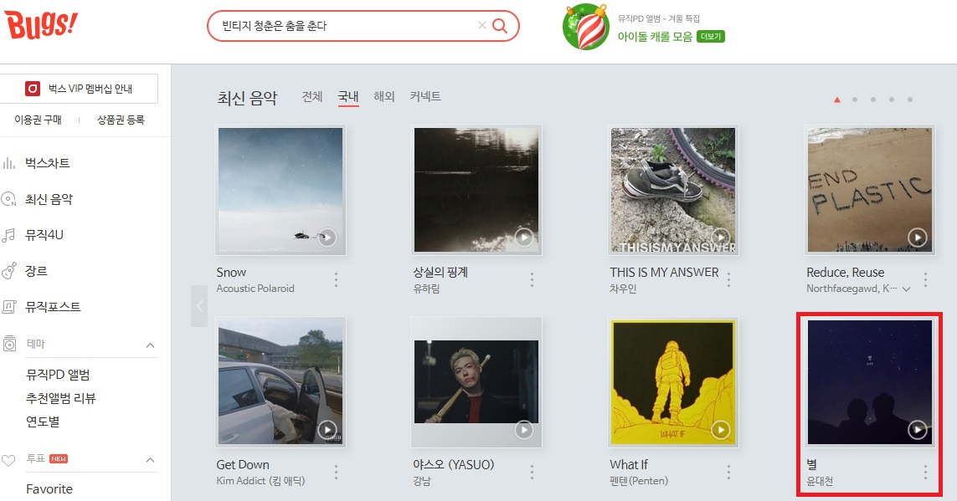Select the first carousel page indicator
957x501 pixels.
(837, 100)
